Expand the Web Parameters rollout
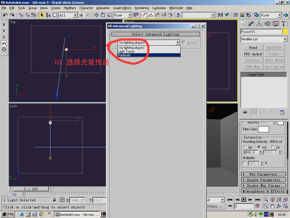The image size is (290, 218). (264, 174)
